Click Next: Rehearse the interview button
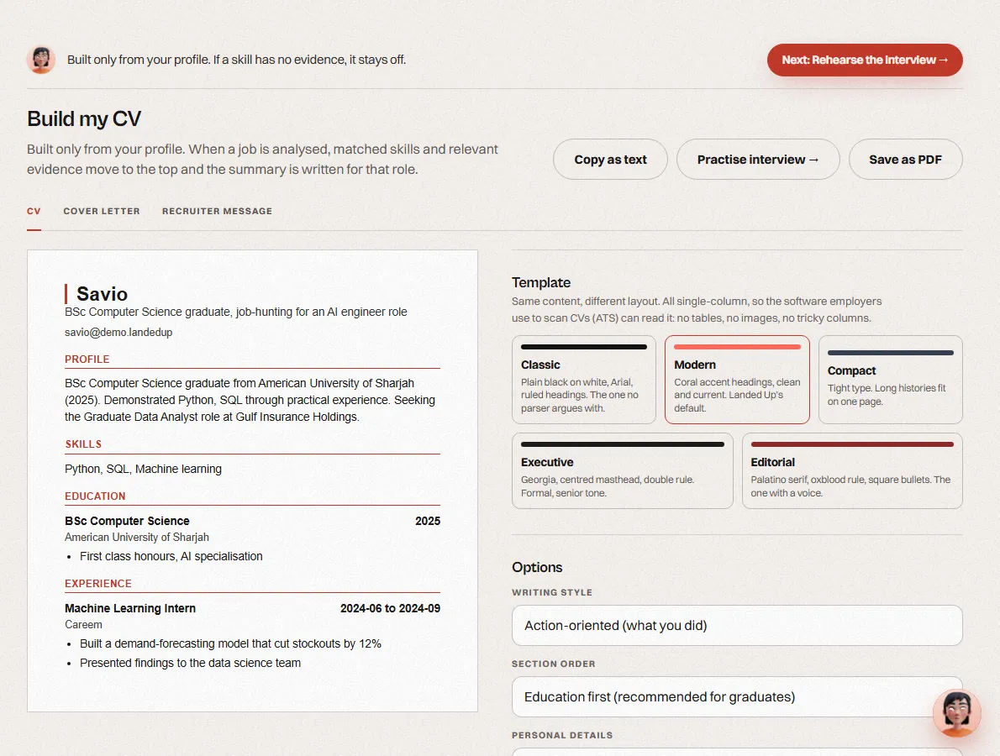This screenshot has width=1000, height=756. tap(864, 60)
